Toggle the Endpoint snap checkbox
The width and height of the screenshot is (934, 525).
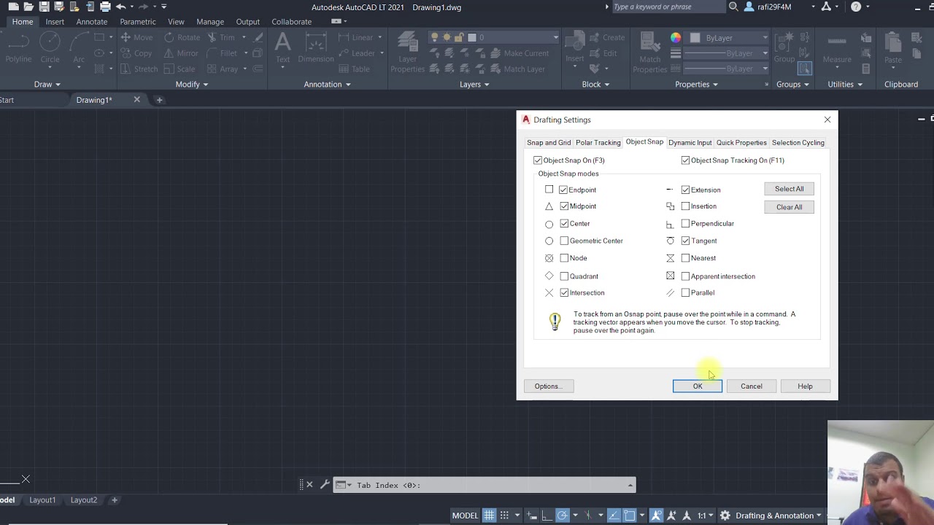[563, 190]
